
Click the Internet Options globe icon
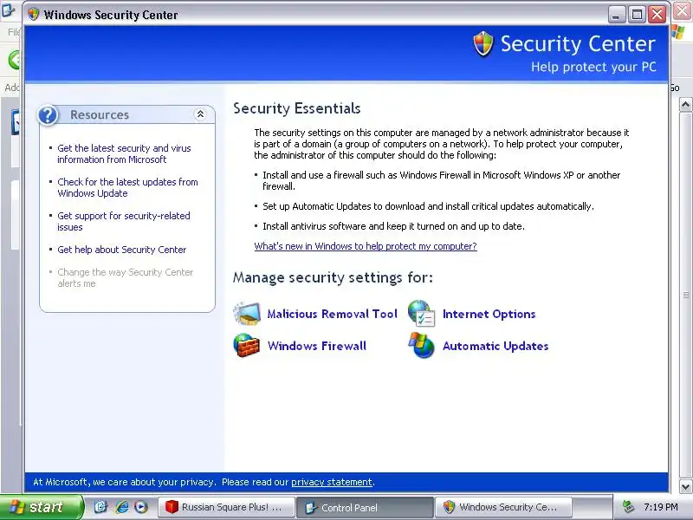coord(422,314)
